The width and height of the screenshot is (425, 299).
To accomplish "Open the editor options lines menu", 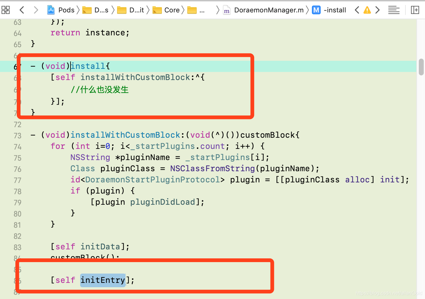I will pyautogui.click(x=394, y=10).
